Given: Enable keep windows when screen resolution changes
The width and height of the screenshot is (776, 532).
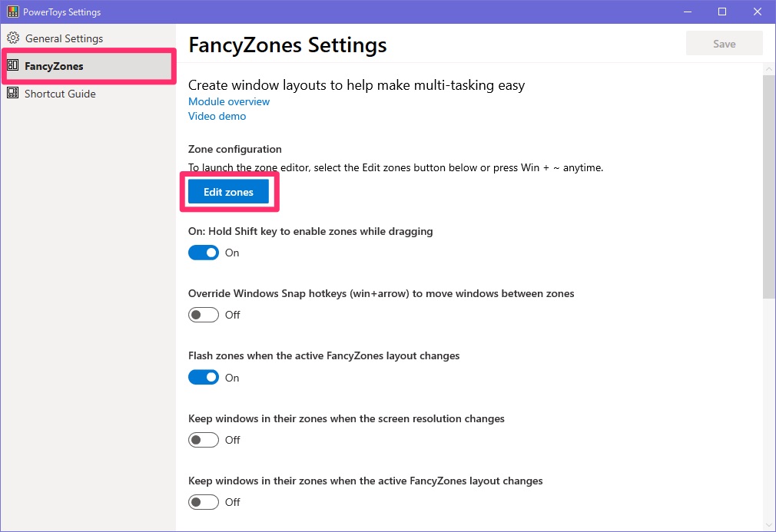Looking at the screenshot, I should [204, 440].
